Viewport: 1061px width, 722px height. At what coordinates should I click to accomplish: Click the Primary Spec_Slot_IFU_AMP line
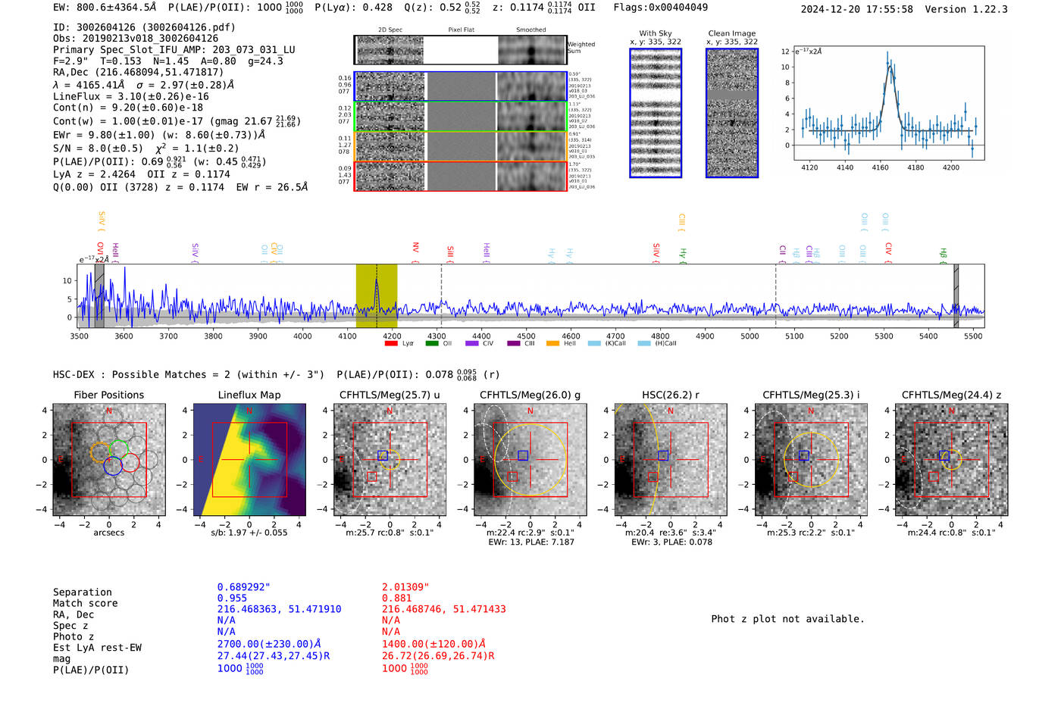click(174, 50)
